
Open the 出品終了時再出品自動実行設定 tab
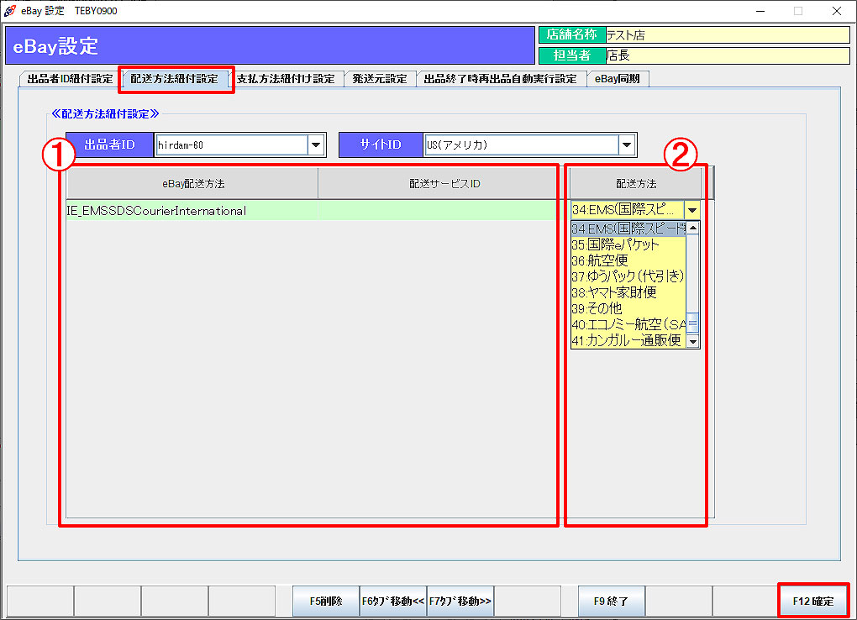pyautogui.click(x=501, y=79)
